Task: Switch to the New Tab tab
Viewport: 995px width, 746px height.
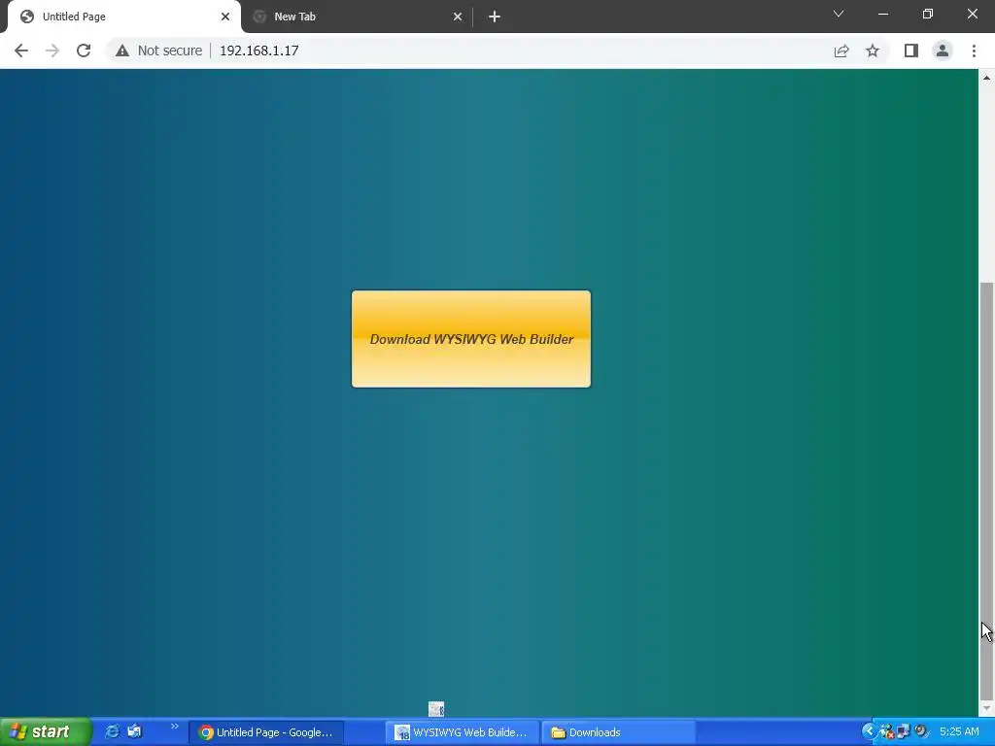Action: click(356, 17)
